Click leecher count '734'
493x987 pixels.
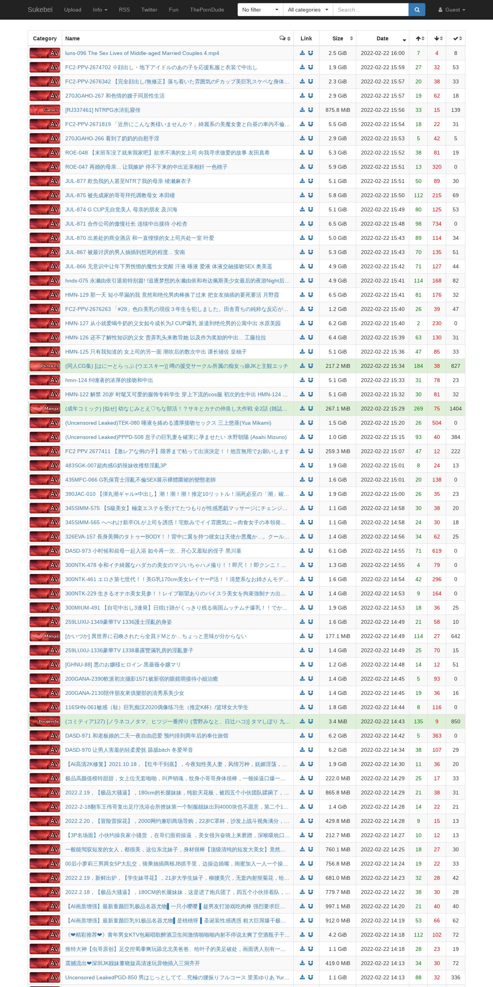click(x=437, y=224)
